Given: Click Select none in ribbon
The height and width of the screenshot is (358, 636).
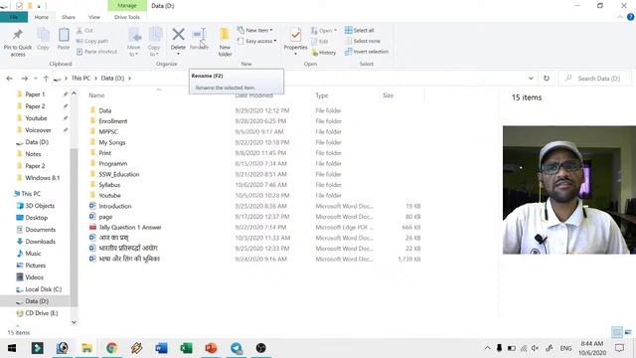Looking at the screenshot, I should tap(363, 41).
